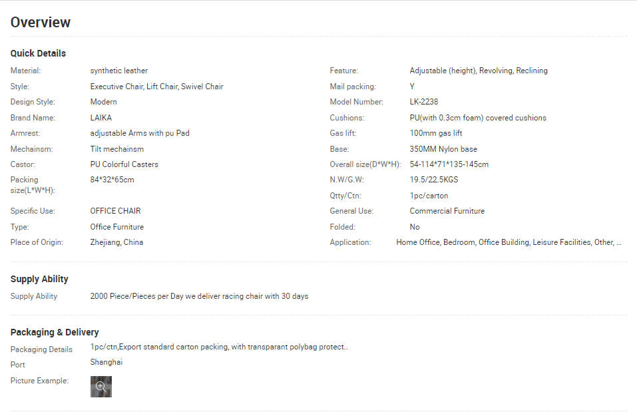The image size is (637, 412).
Task: Click the 350MM Nylon base value
Action: coord(443,149)
